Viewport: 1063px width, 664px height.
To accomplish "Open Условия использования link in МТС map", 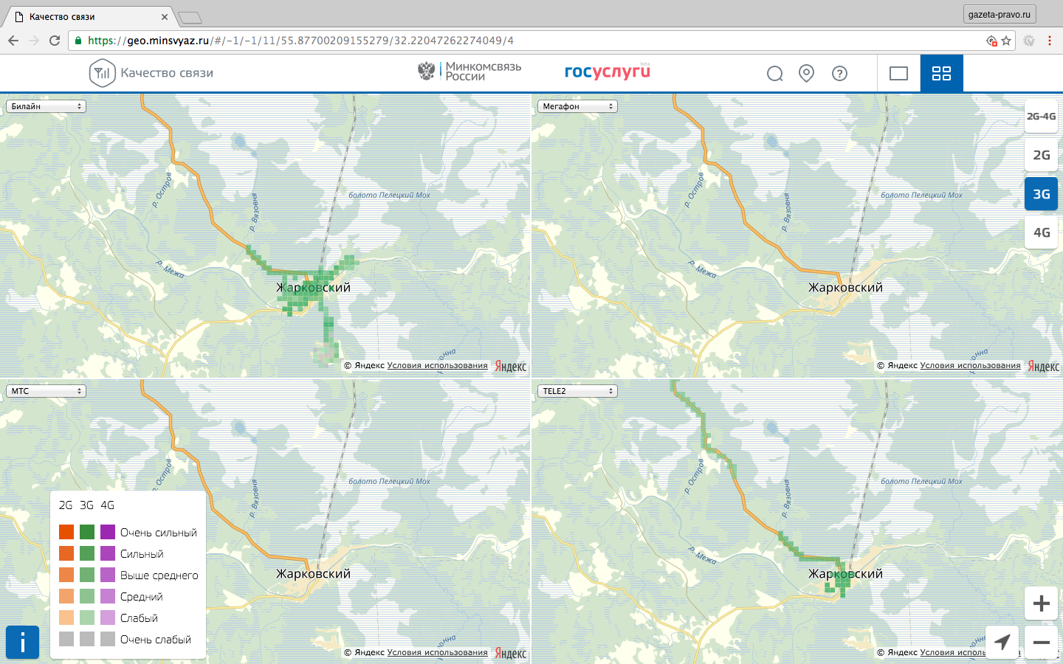I will pos(437,652).
